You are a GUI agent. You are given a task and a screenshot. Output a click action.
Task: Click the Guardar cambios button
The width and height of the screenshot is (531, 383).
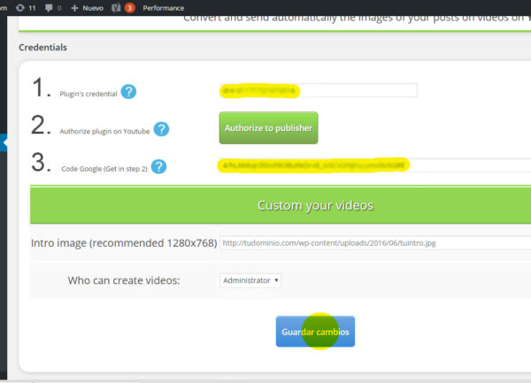point(315,332)
